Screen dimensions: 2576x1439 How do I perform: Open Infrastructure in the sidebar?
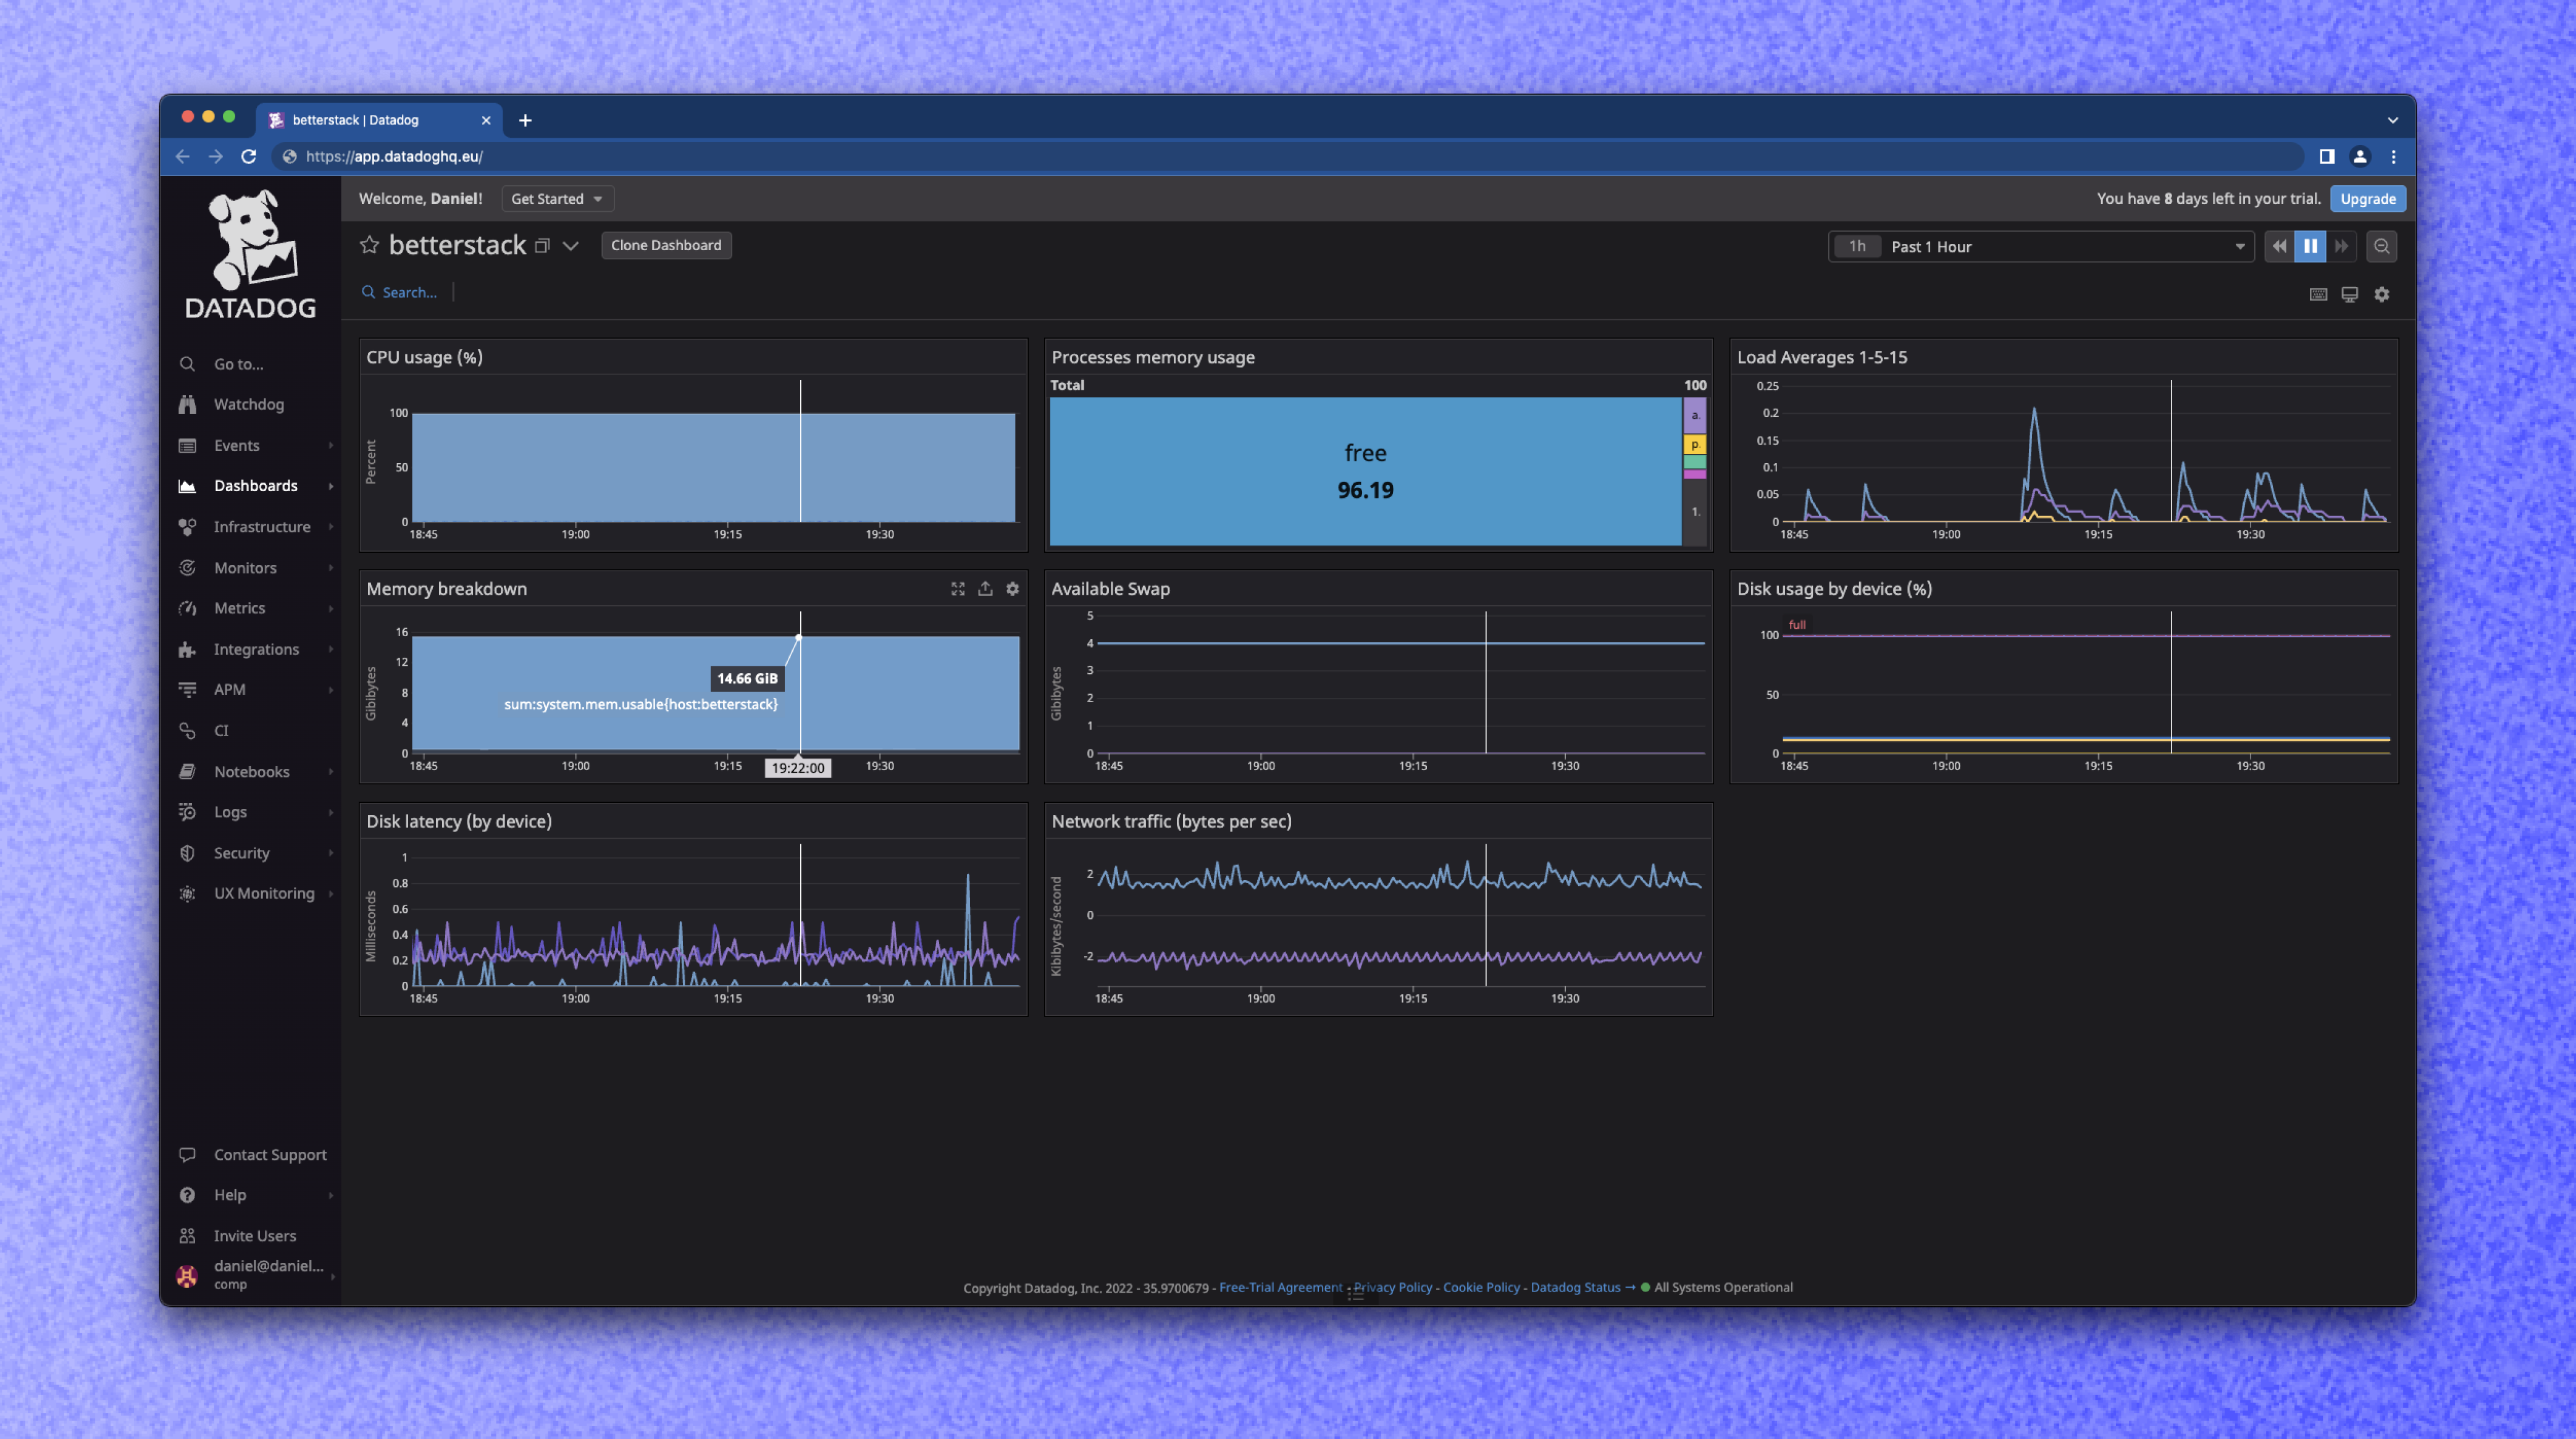click(x=261, y=526)
